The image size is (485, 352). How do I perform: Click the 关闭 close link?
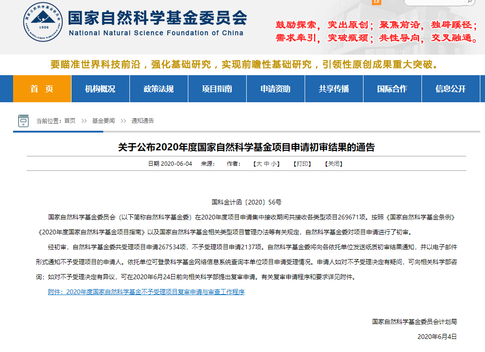(334, 164)
